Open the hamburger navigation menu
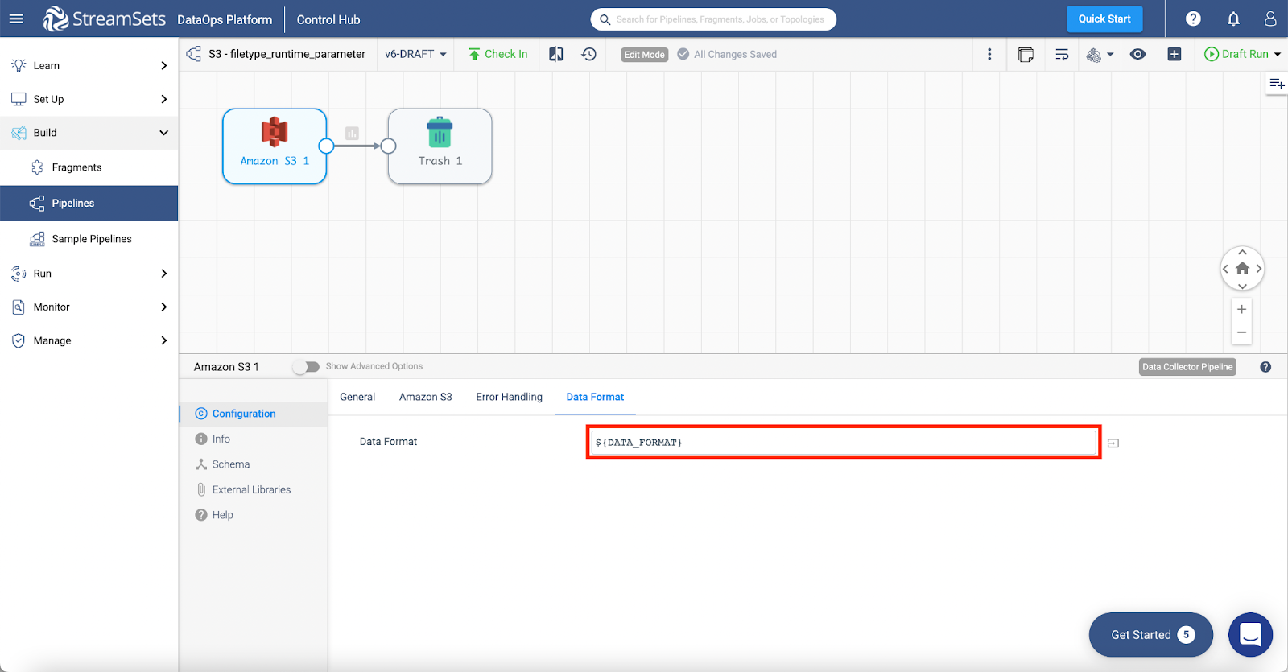 (16, 19)
